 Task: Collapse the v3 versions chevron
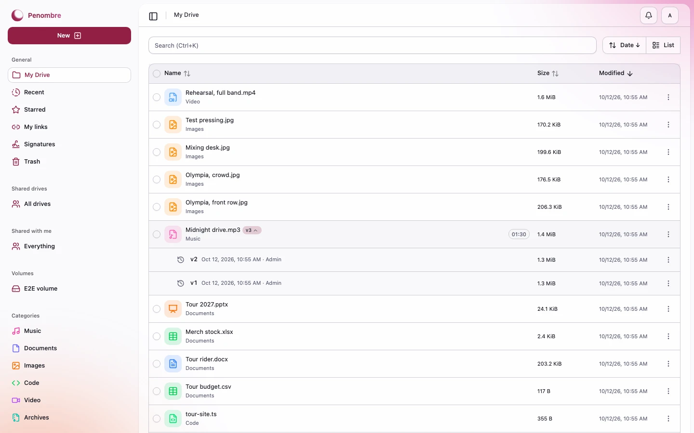point(252,230)
